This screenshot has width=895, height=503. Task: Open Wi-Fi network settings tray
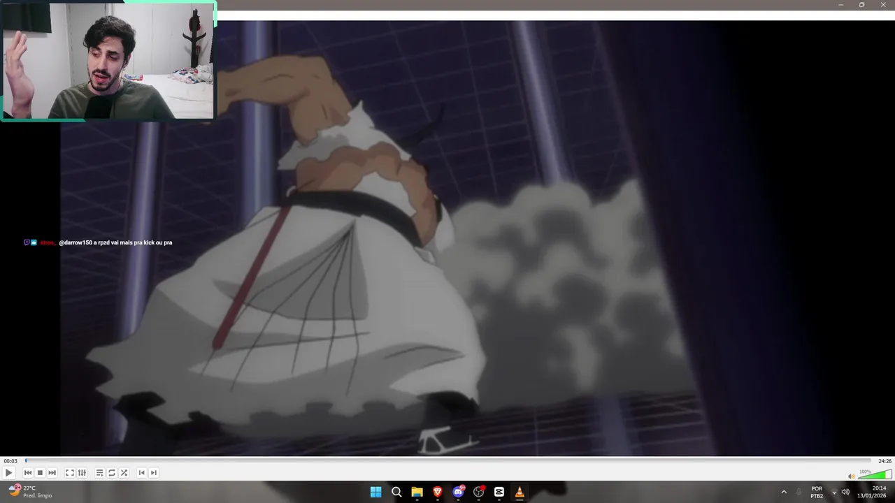pyautogui.click(x=834, y=492)
